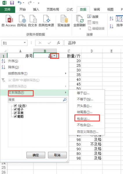Switch to the 页面布局 tab
Image resolution: width=123 pixels, height=174 pixels.
pos(53,10)
